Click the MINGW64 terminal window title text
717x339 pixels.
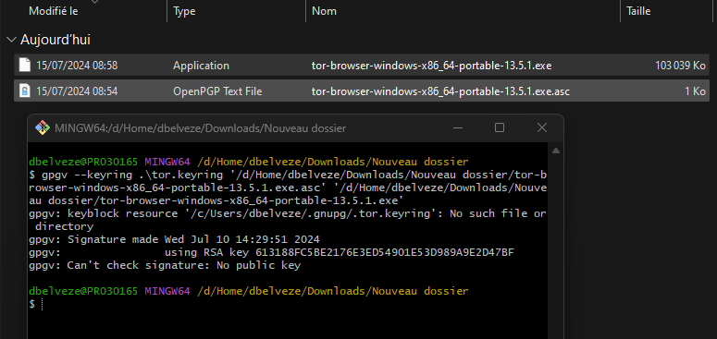click(x=200, y=128)
